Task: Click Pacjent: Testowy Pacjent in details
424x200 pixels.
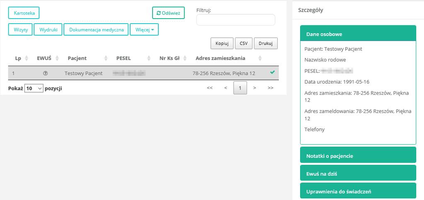Action: (x=333, y=49)
